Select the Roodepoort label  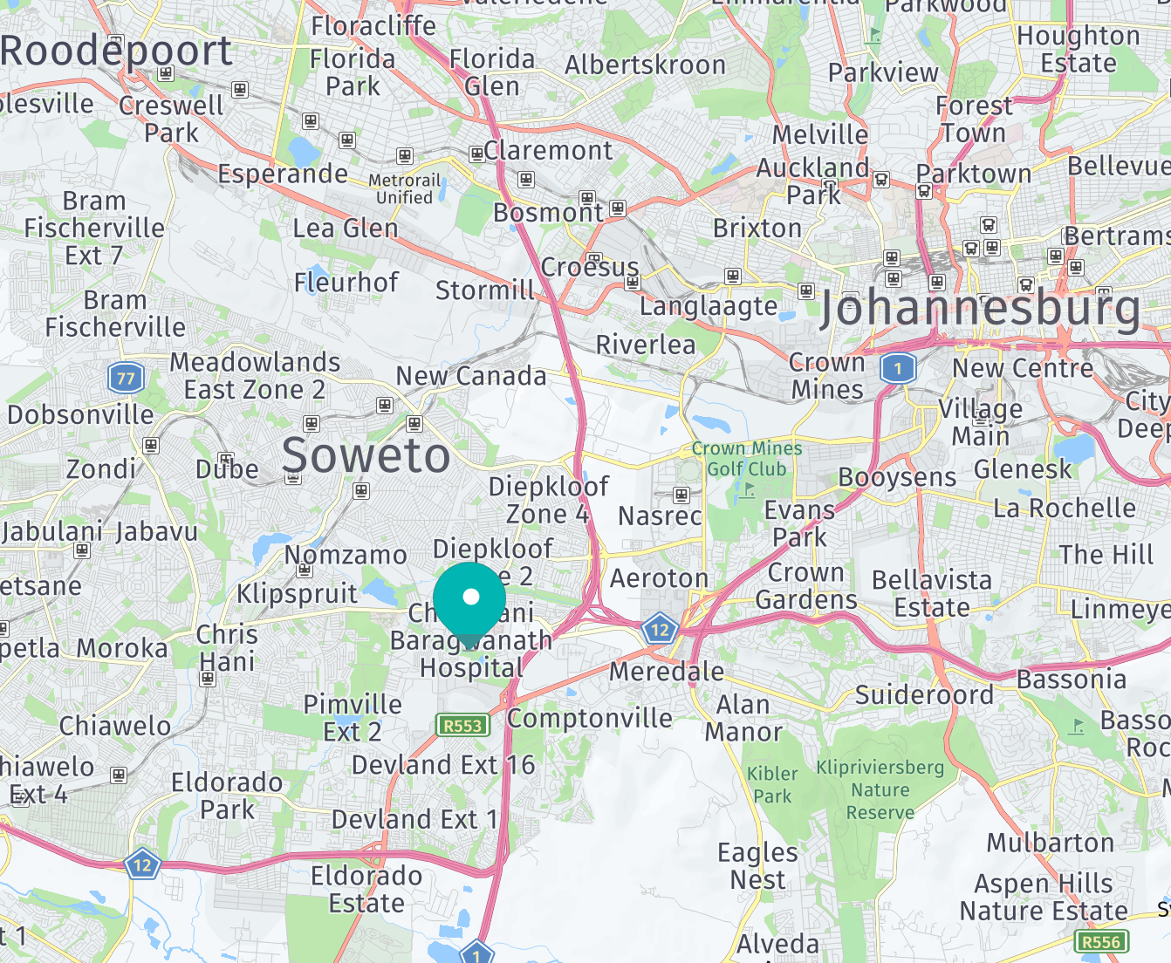117,51
